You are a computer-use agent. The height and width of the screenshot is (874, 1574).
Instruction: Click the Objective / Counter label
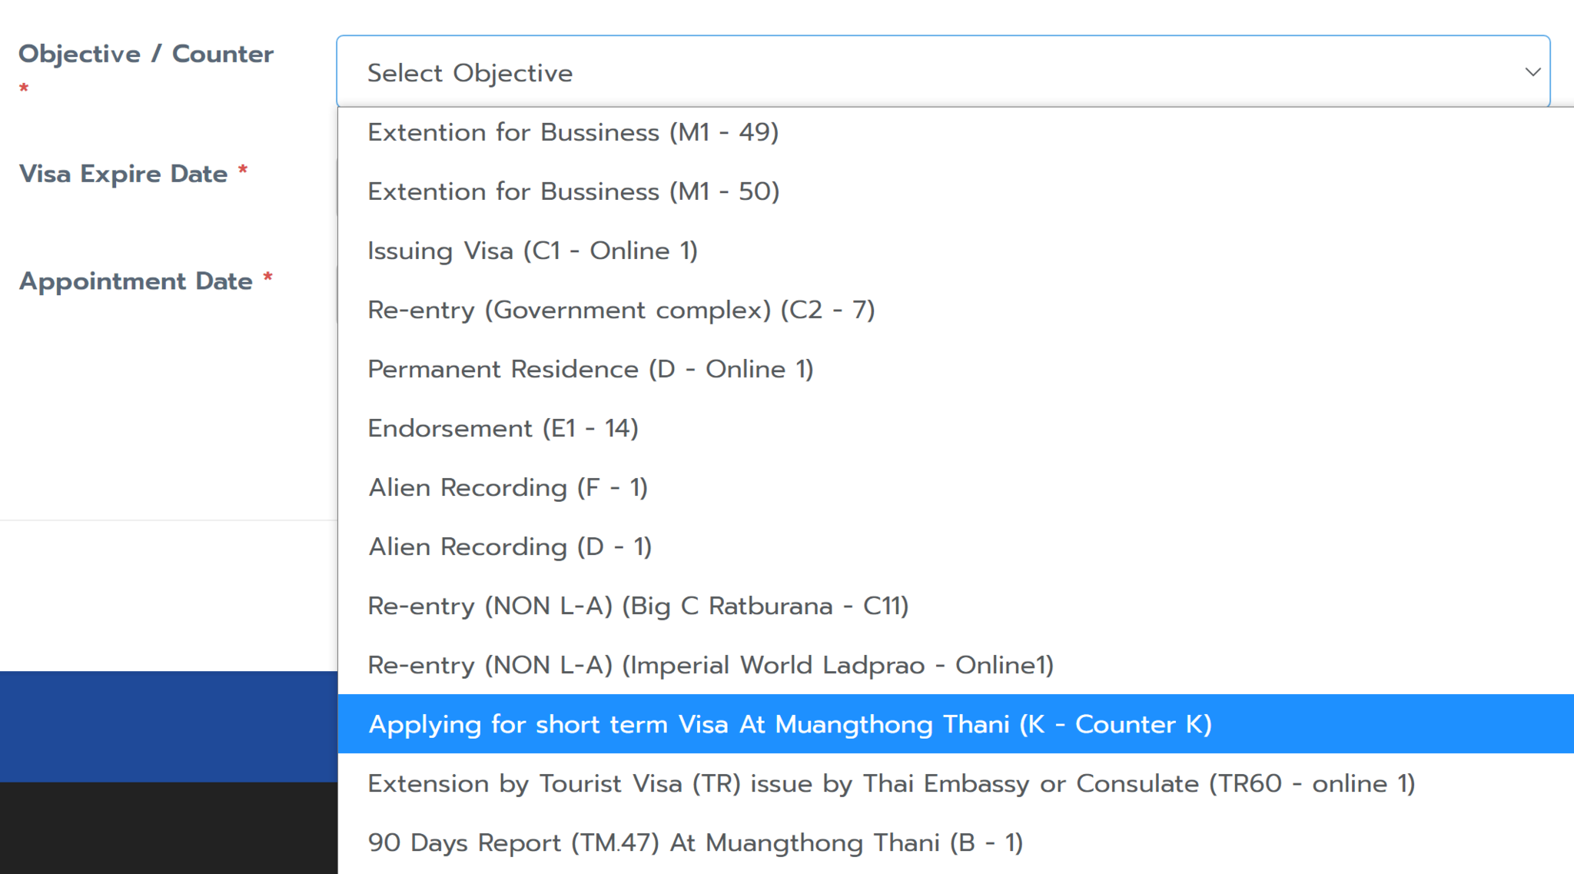[x=146, y=54]
